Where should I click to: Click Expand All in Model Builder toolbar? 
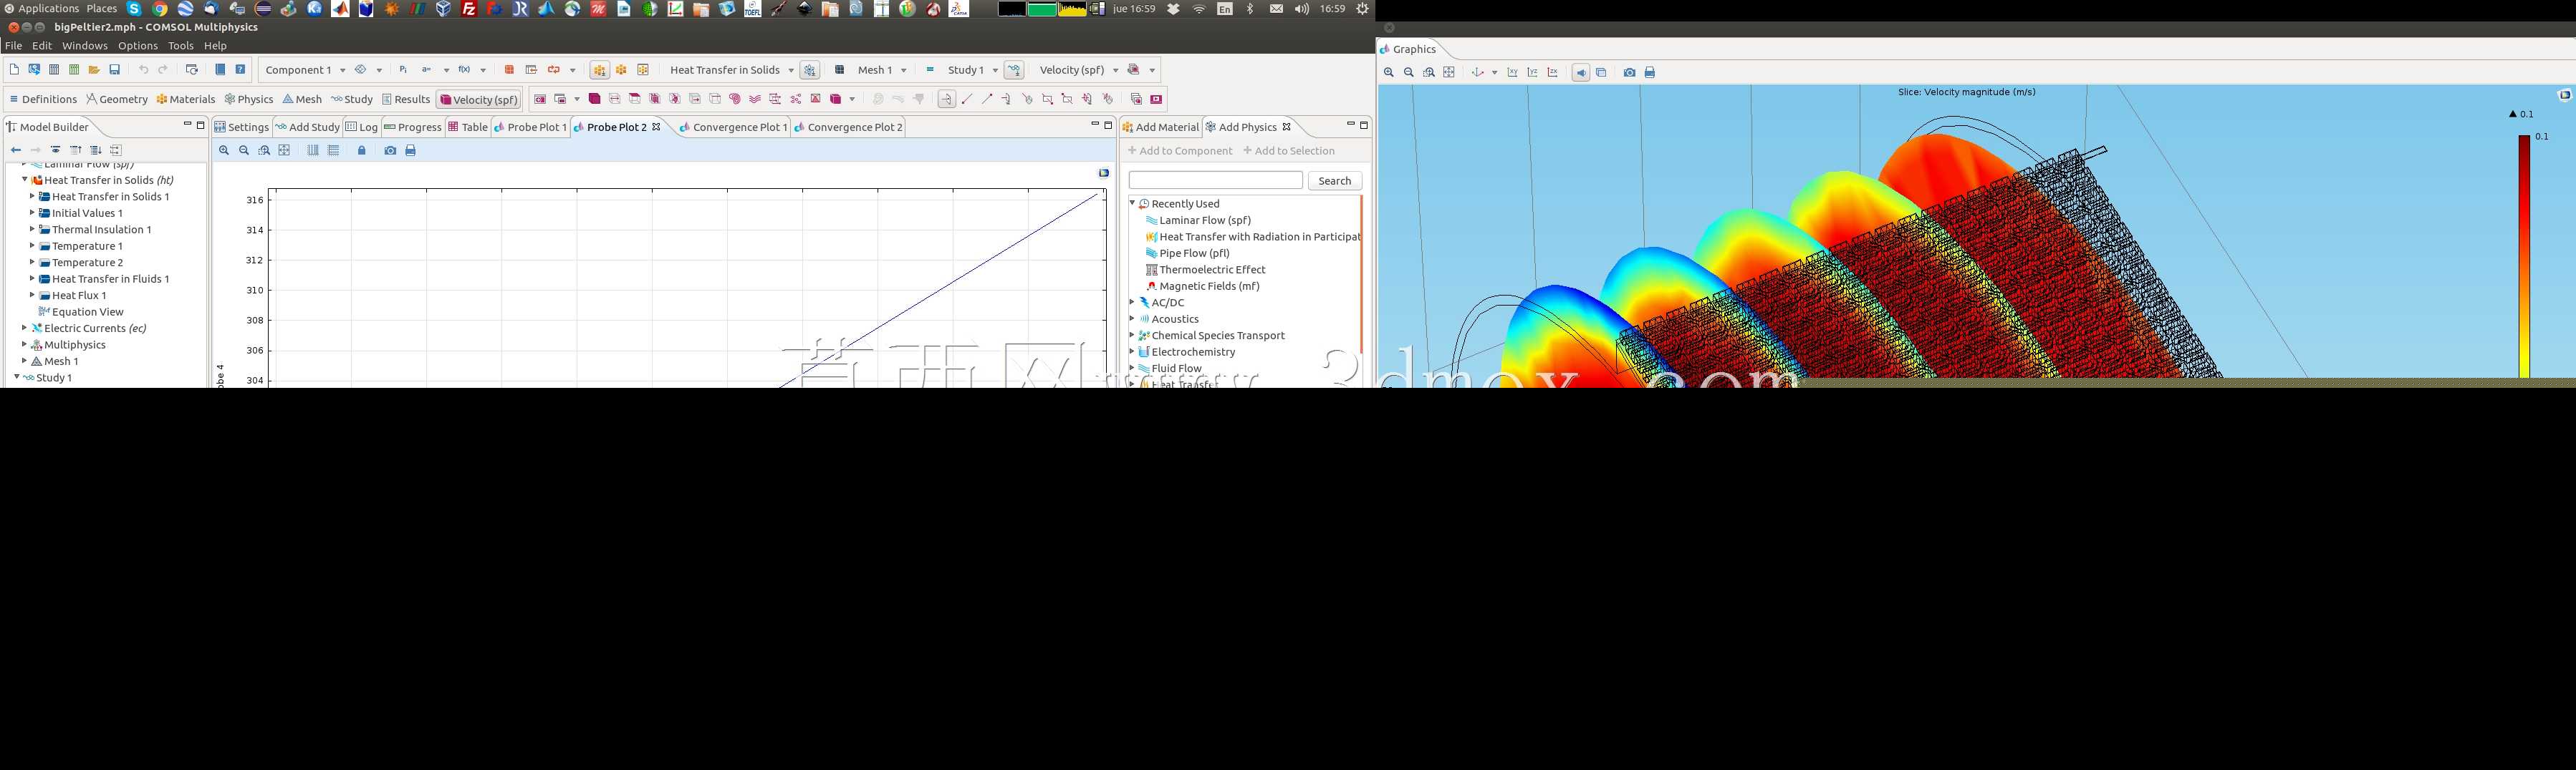tap(96, 151)
